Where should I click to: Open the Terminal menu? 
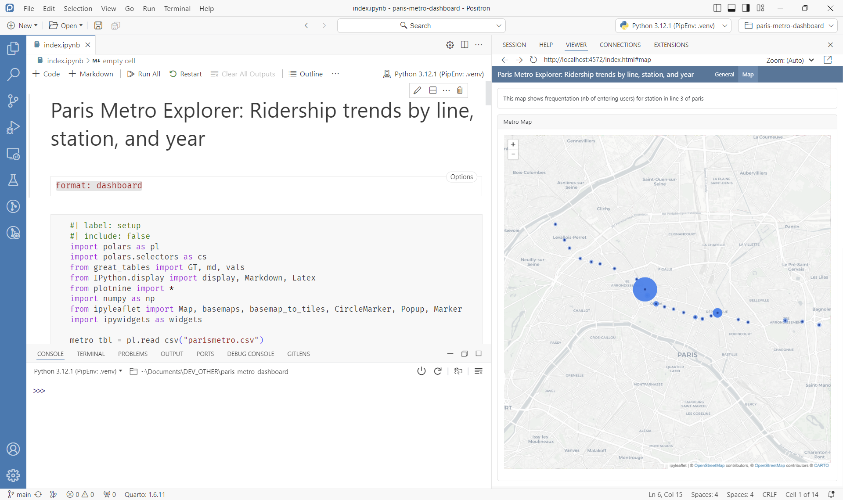[177, 8]
